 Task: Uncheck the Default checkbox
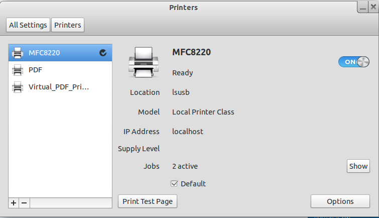[175, 184]
